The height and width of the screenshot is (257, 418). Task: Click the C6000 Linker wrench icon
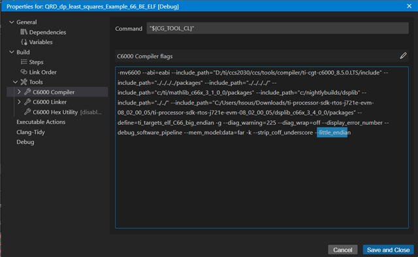point(27,102)
